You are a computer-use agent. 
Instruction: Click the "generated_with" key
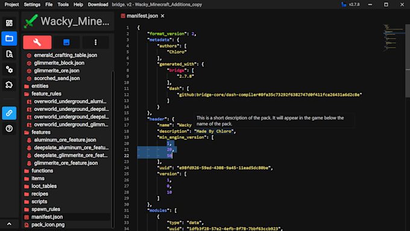click(x=177, y=64)
